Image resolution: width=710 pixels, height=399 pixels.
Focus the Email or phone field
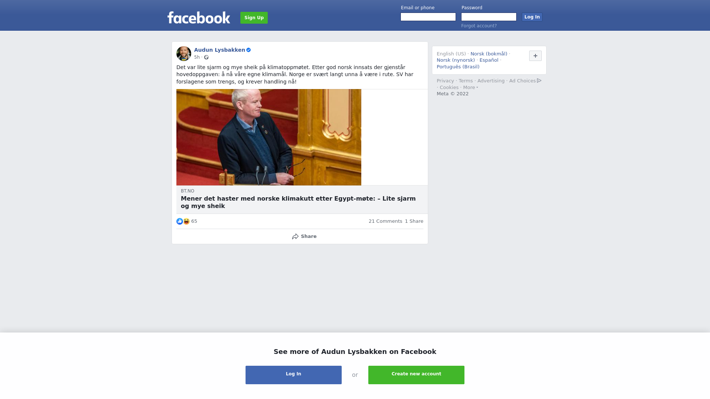(428, 17)
